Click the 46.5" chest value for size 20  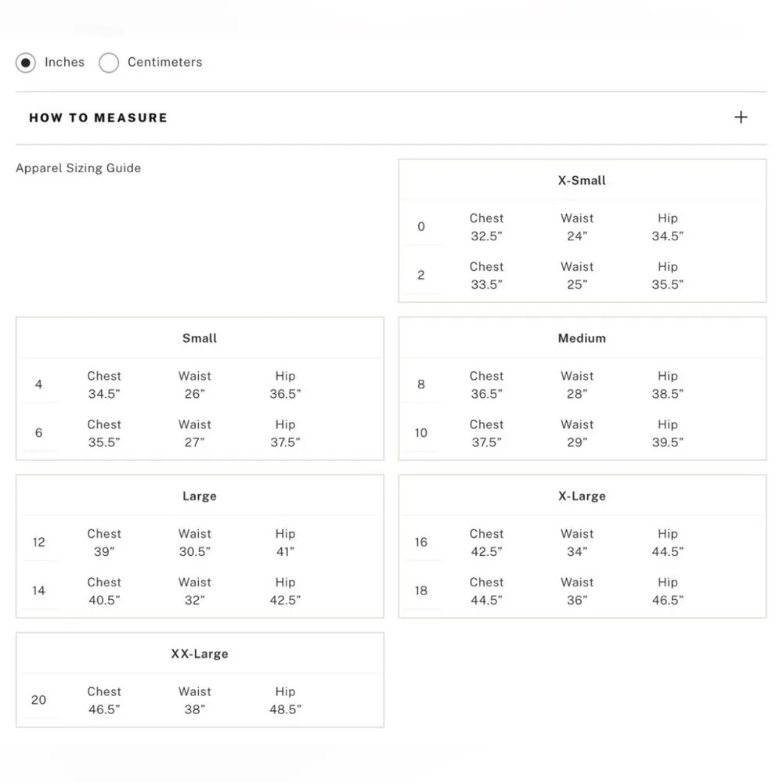(104, 709)
